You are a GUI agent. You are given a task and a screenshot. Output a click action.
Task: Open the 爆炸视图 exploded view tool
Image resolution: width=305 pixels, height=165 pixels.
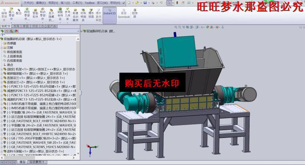click(91, 14)
